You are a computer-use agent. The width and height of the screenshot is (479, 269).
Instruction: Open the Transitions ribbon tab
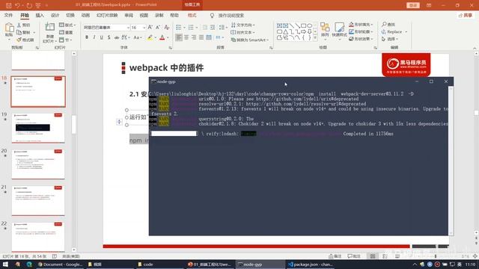pos(70,15)
